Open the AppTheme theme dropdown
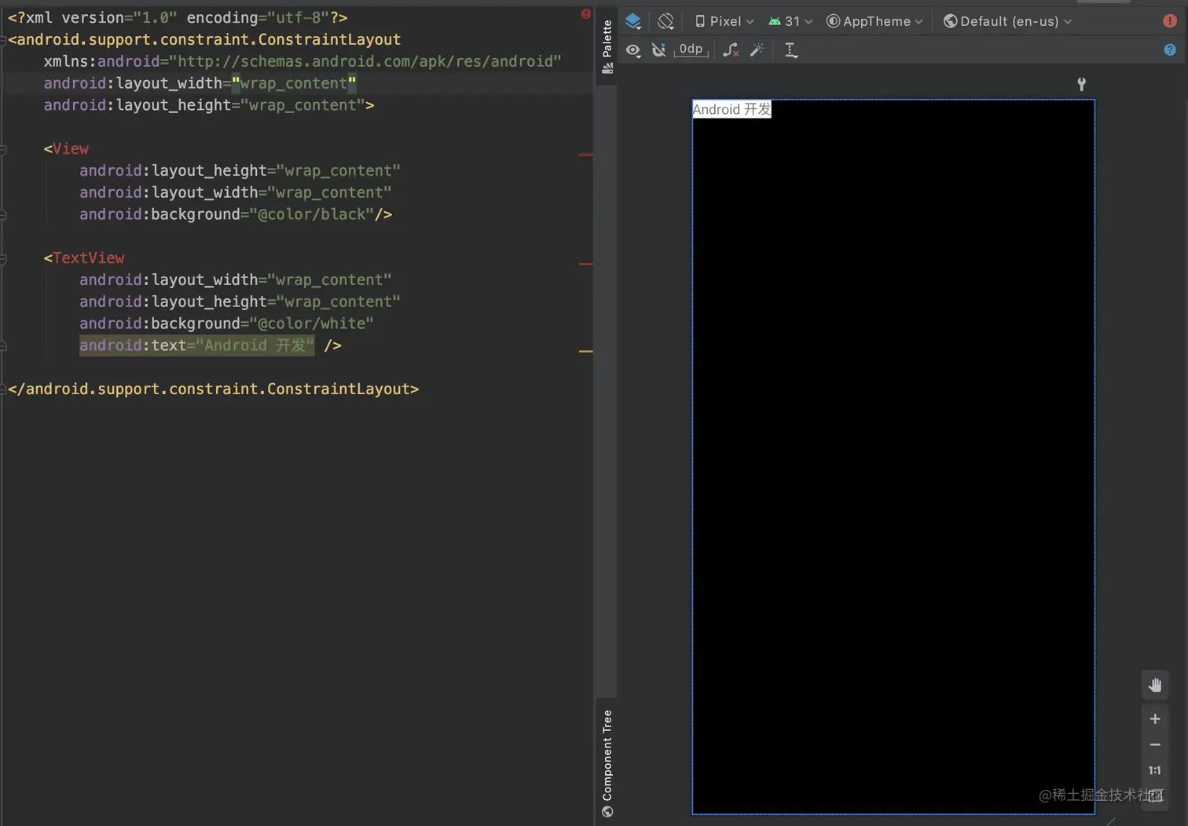 [874, 21]
